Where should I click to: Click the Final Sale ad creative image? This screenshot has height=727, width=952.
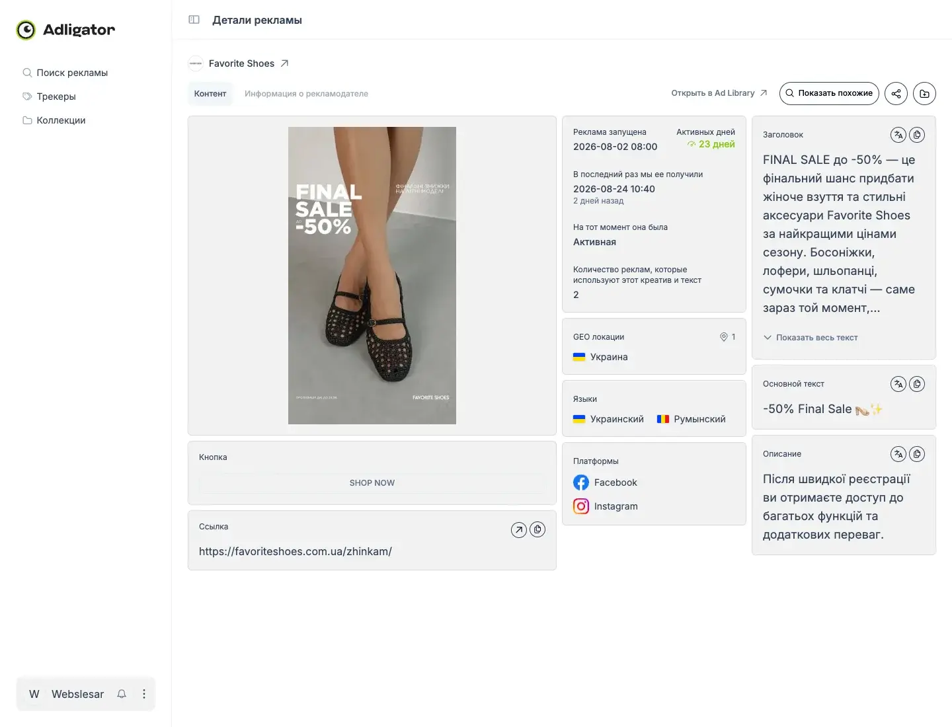point(372,276)
